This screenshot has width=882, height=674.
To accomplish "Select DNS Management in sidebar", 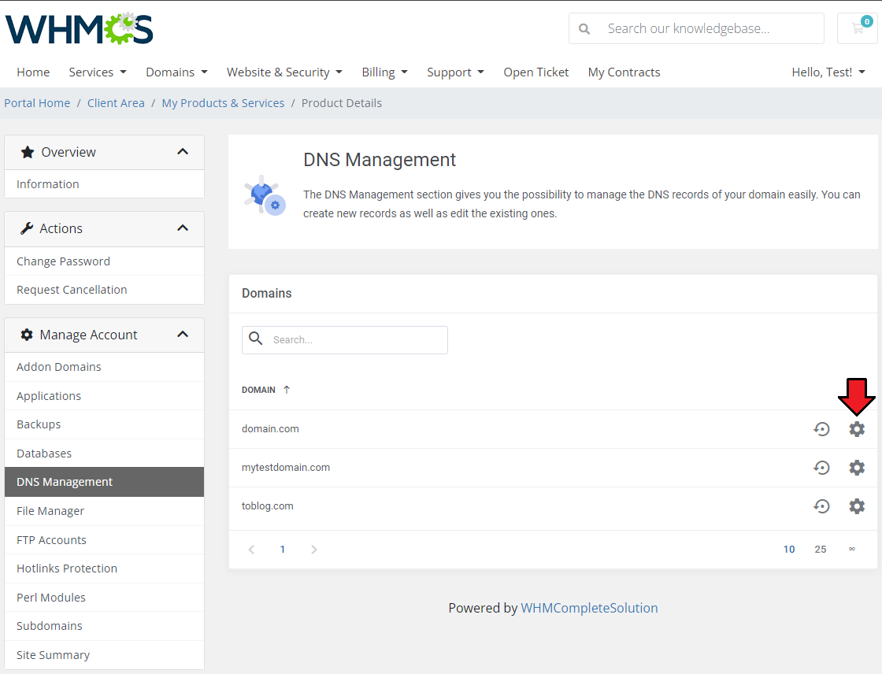I will pyautogui.click(x=104, y=482).
